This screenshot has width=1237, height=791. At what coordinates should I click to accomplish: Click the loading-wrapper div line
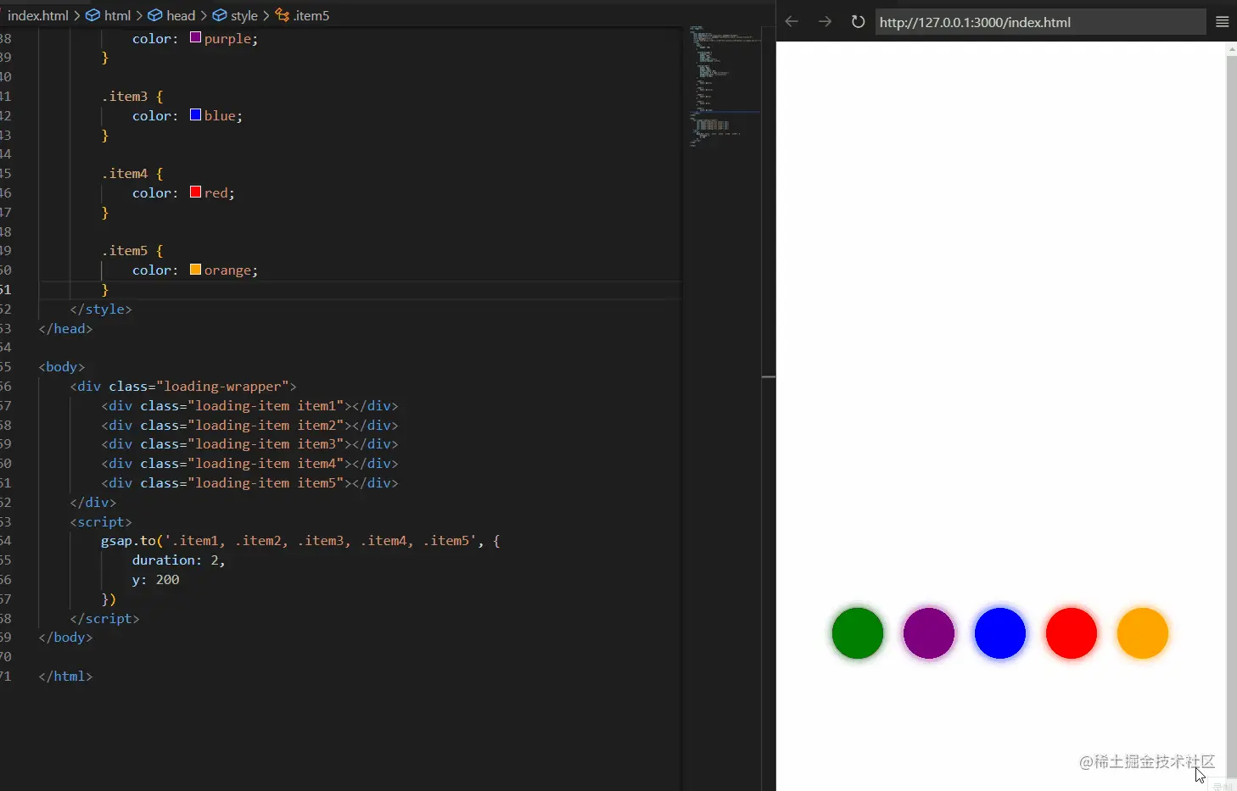[183, 387]
